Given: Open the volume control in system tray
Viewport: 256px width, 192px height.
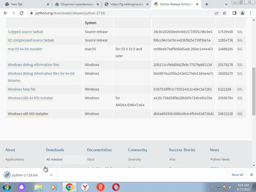Looking at the screenshot, I should [x=231, y=187].
